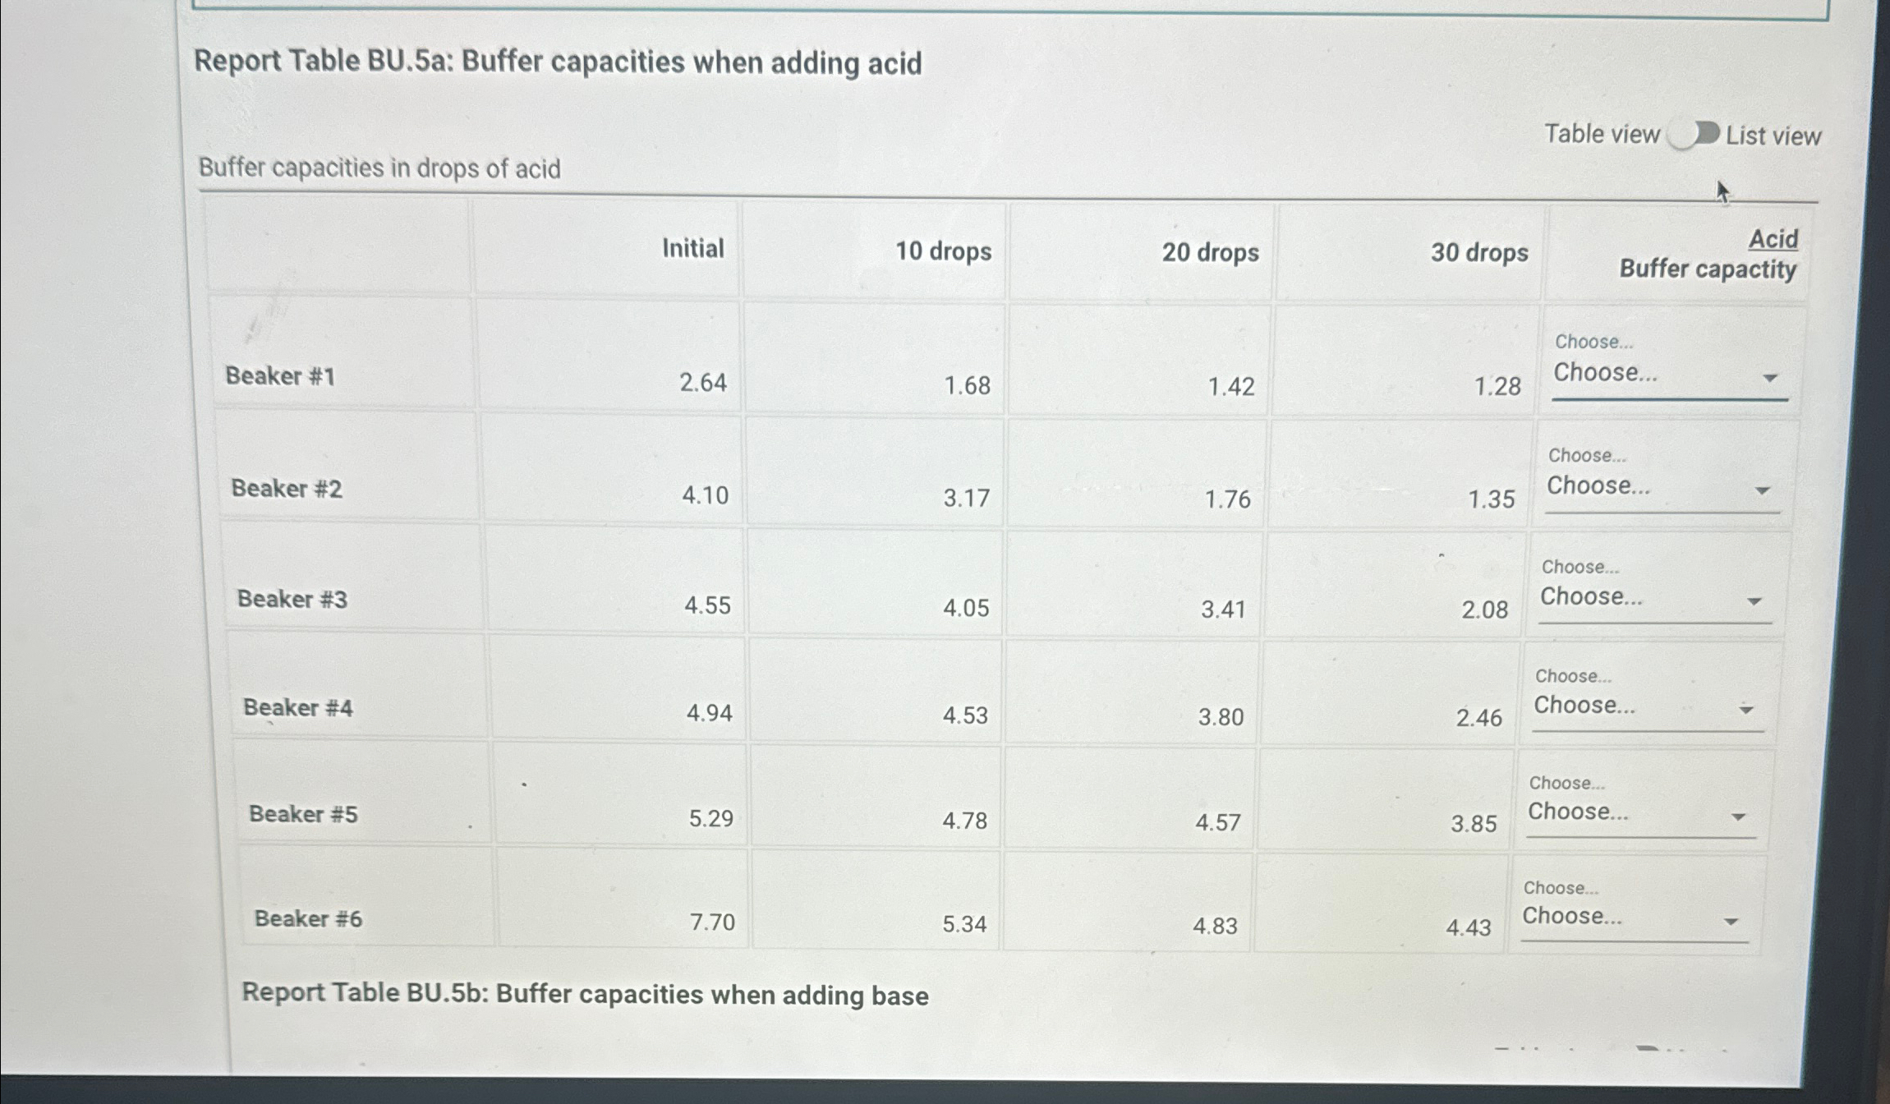The height and width of the screenshot is (1104, 1890).
Task: Click the initial pH value 7.70 cell
Action: tap(714, 922)
